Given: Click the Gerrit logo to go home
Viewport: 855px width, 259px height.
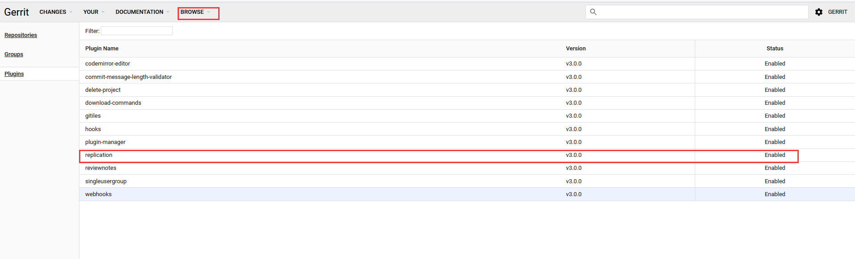Looking at the screenshot, I should [x=16, y=12].
